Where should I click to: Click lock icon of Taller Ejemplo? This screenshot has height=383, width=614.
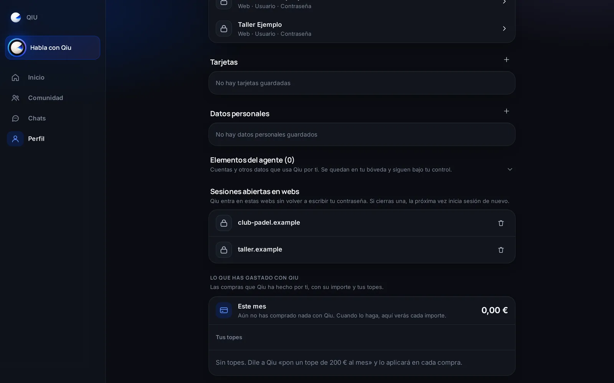pos(224,29)
